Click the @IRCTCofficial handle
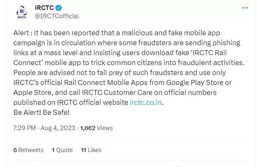 point(57,16)
